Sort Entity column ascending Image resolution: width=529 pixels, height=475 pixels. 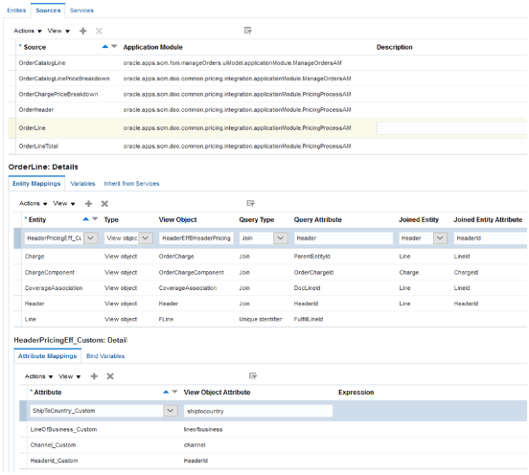(x=85, y=219)
